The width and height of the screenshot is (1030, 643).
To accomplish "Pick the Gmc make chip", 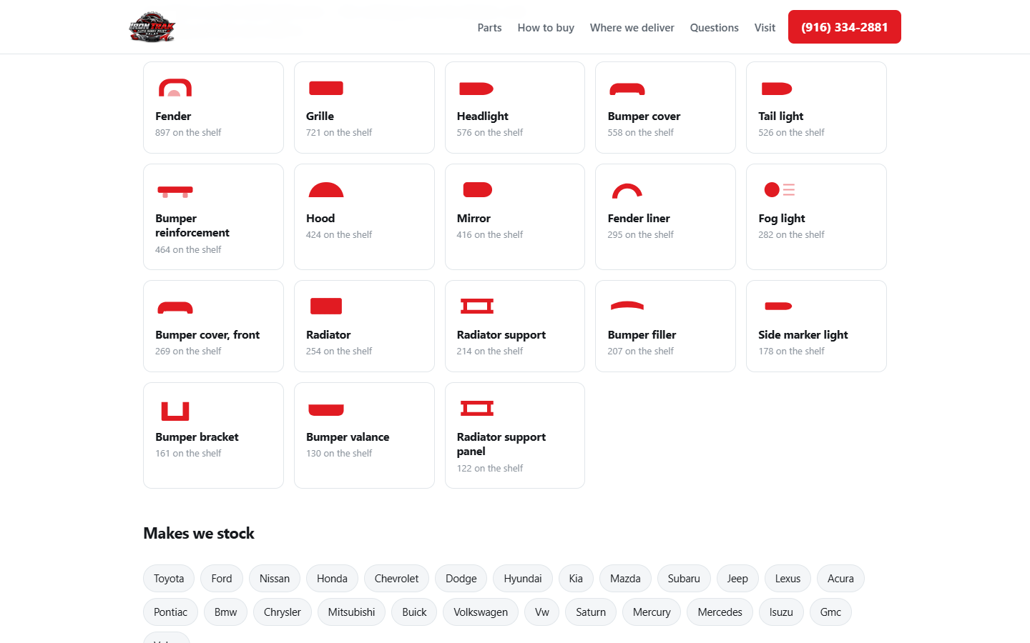I will tap(830, 612).
